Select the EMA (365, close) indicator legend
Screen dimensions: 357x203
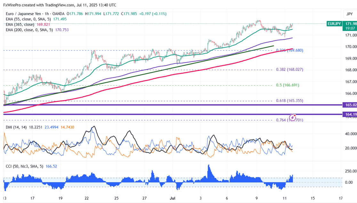(20, 25)
